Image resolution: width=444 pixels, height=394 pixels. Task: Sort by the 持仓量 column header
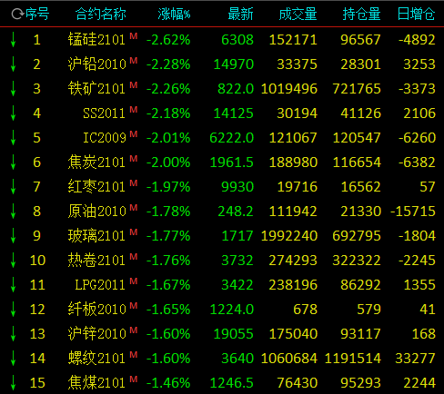(361, 14)
